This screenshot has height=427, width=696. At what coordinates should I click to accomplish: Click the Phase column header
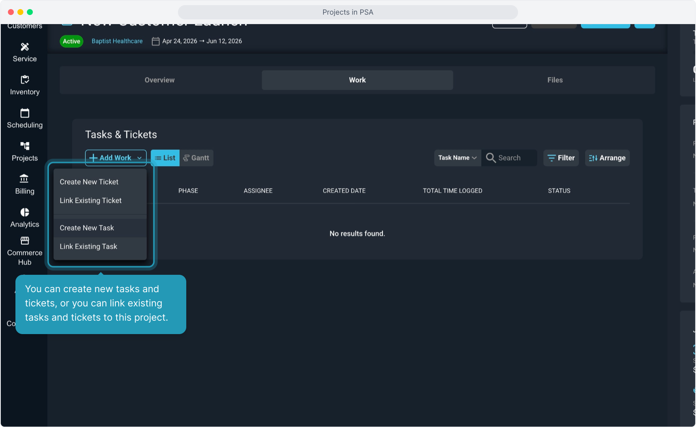(188, 191)
